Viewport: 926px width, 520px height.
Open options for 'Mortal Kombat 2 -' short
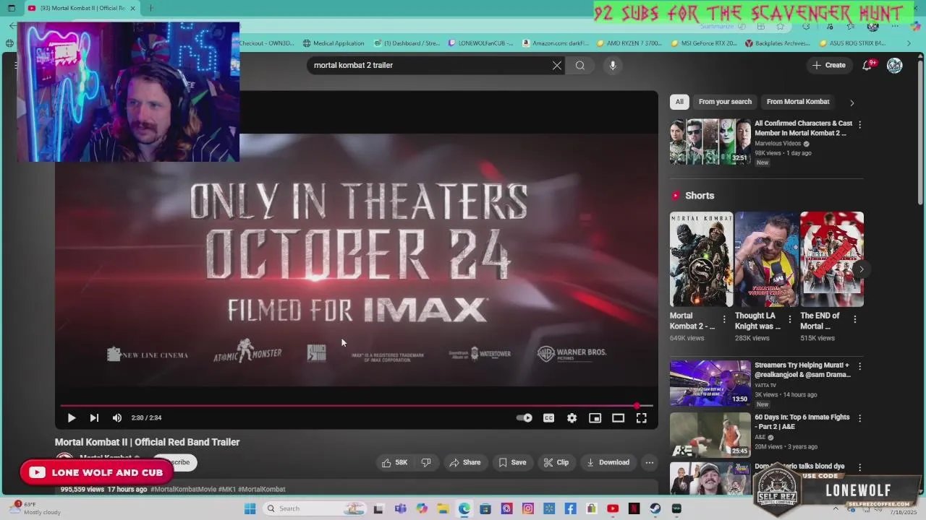[724, 318]
